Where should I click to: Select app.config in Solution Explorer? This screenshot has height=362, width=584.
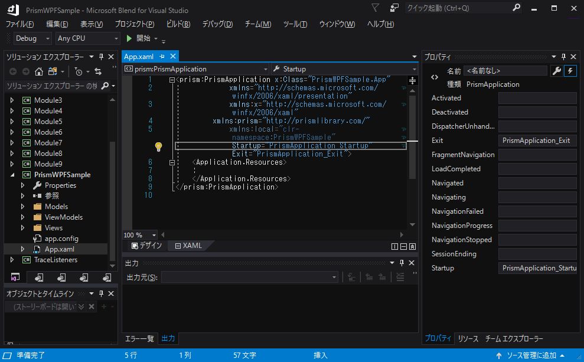click(x=61, y=239)
